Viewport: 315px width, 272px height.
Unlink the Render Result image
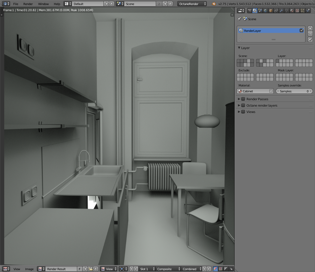coord(96,269)
